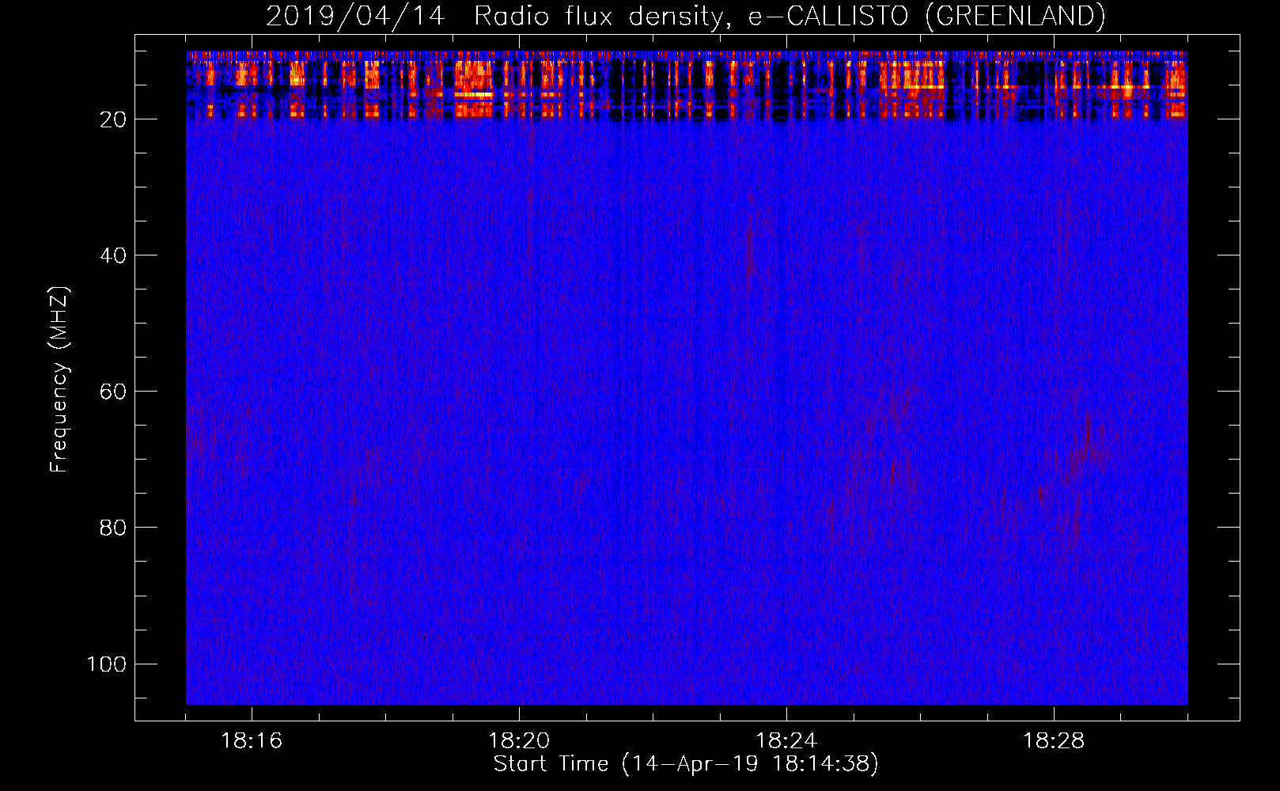Click the '60' frequency tick label
The image size is (1280, 791).
click(x=114, y=392)
